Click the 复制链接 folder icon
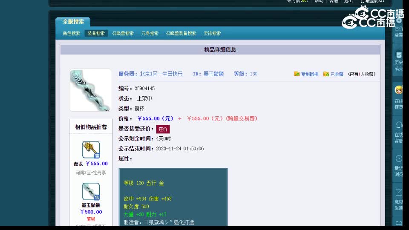 pyautogui.click(x=297, y=74)
